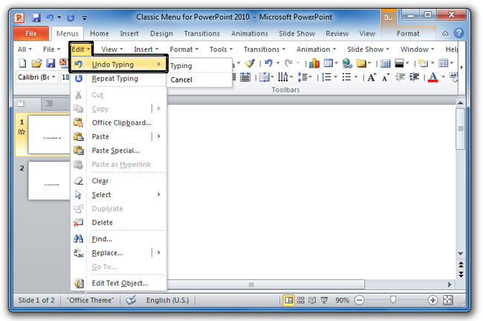Click the Insert Hyperlink globe icon

coord(347,63)
